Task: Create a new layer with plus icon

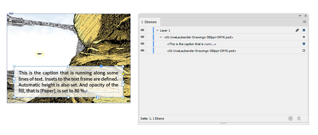Action: pos(290,118)
